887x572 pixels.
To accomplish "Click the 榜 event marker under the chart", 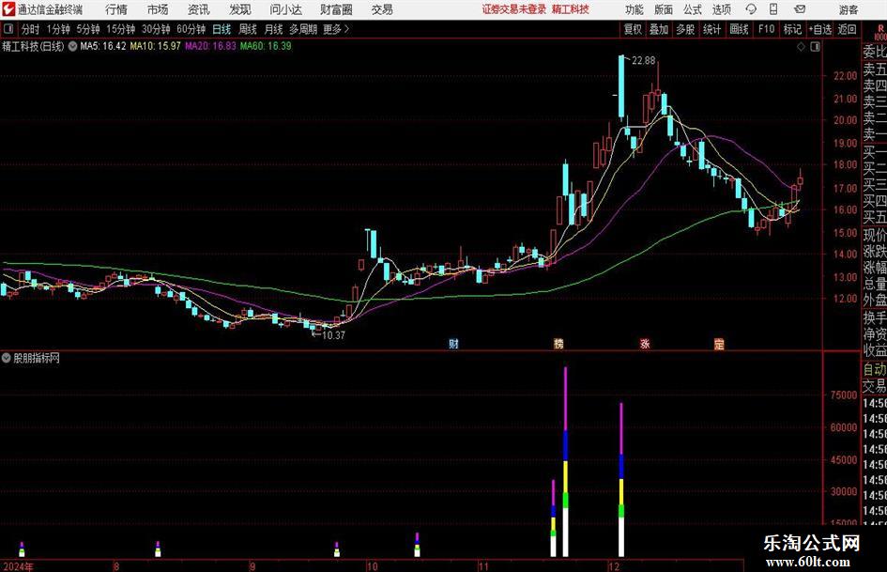I will pos(558,343).
